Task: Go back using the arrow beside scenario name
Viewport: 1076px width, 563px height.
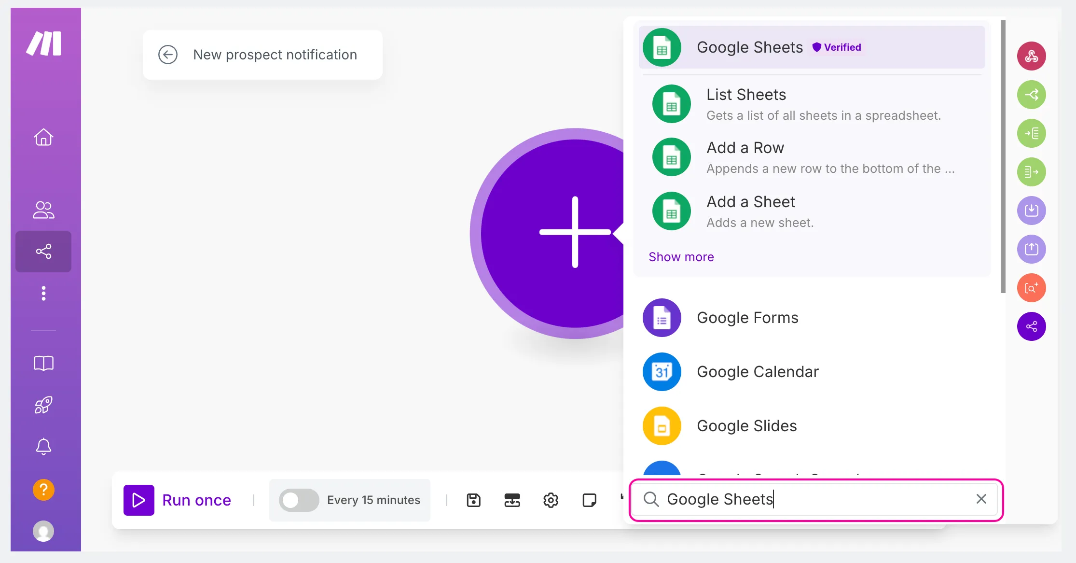Action: tap(168, 55)
